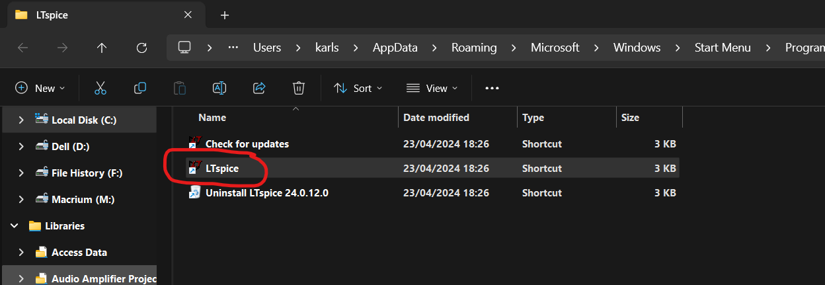Image resolution: width=825 pixels, height=285 pixels.
Task: Select the LTspice shortcut file name
Action: point(222,169)
